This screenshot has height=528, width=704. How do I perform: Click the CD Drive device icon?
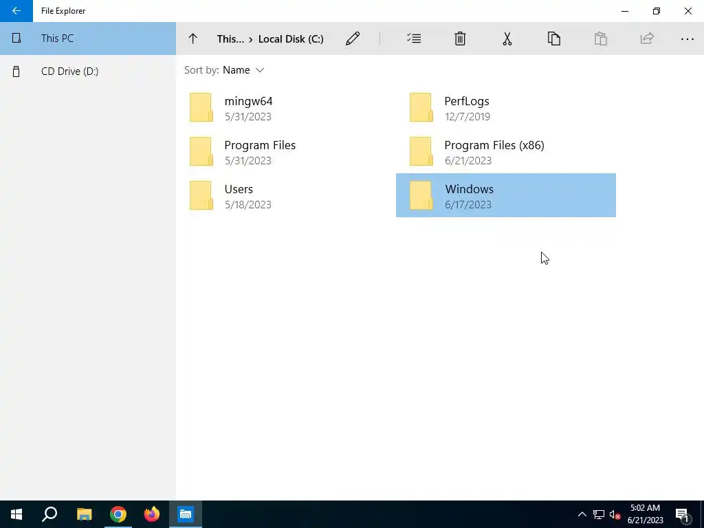pos(16,71)
